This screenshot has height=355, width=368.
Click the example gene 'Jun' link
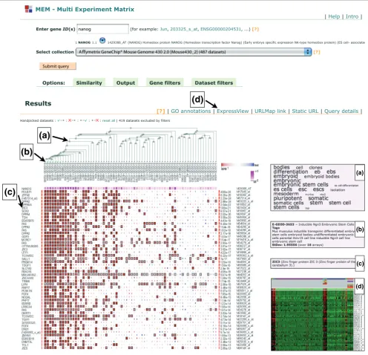pos(163,29)
